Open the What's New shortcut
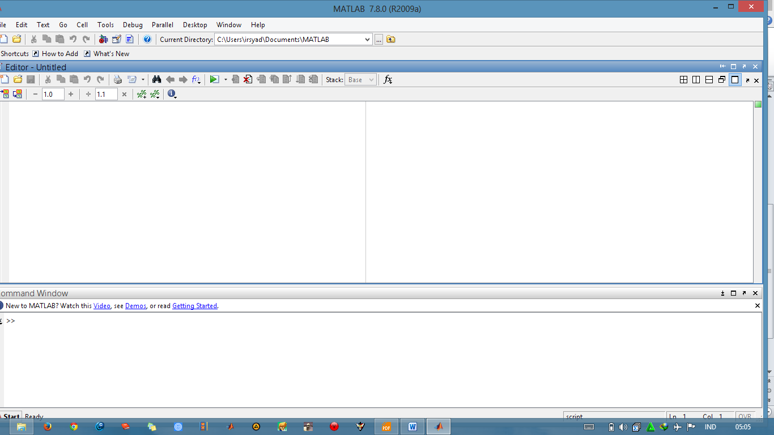The image size is (774, 435). click(107, 54)
